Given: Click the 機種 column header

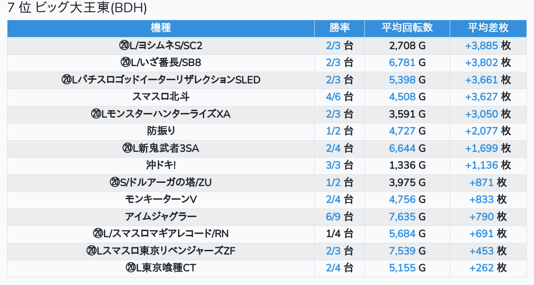Looking at the screenshot, I should 161,28.
